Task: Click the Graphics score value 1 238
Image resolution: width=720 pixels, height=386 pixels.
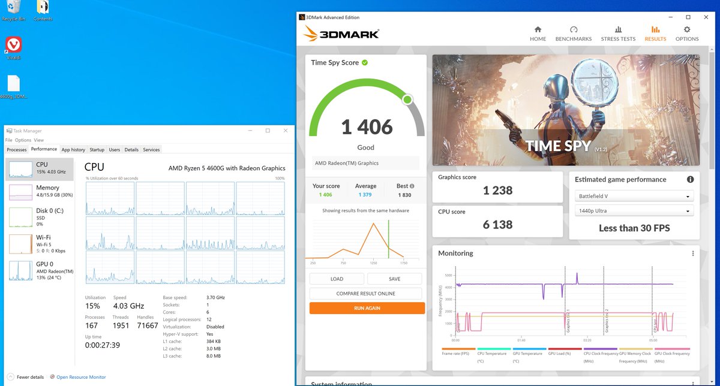Action: [x=498, y=191]
